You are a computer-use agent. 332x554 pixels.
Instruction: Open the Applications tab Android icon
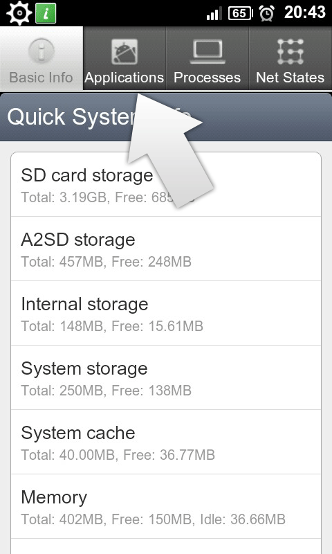click(124, 51)
